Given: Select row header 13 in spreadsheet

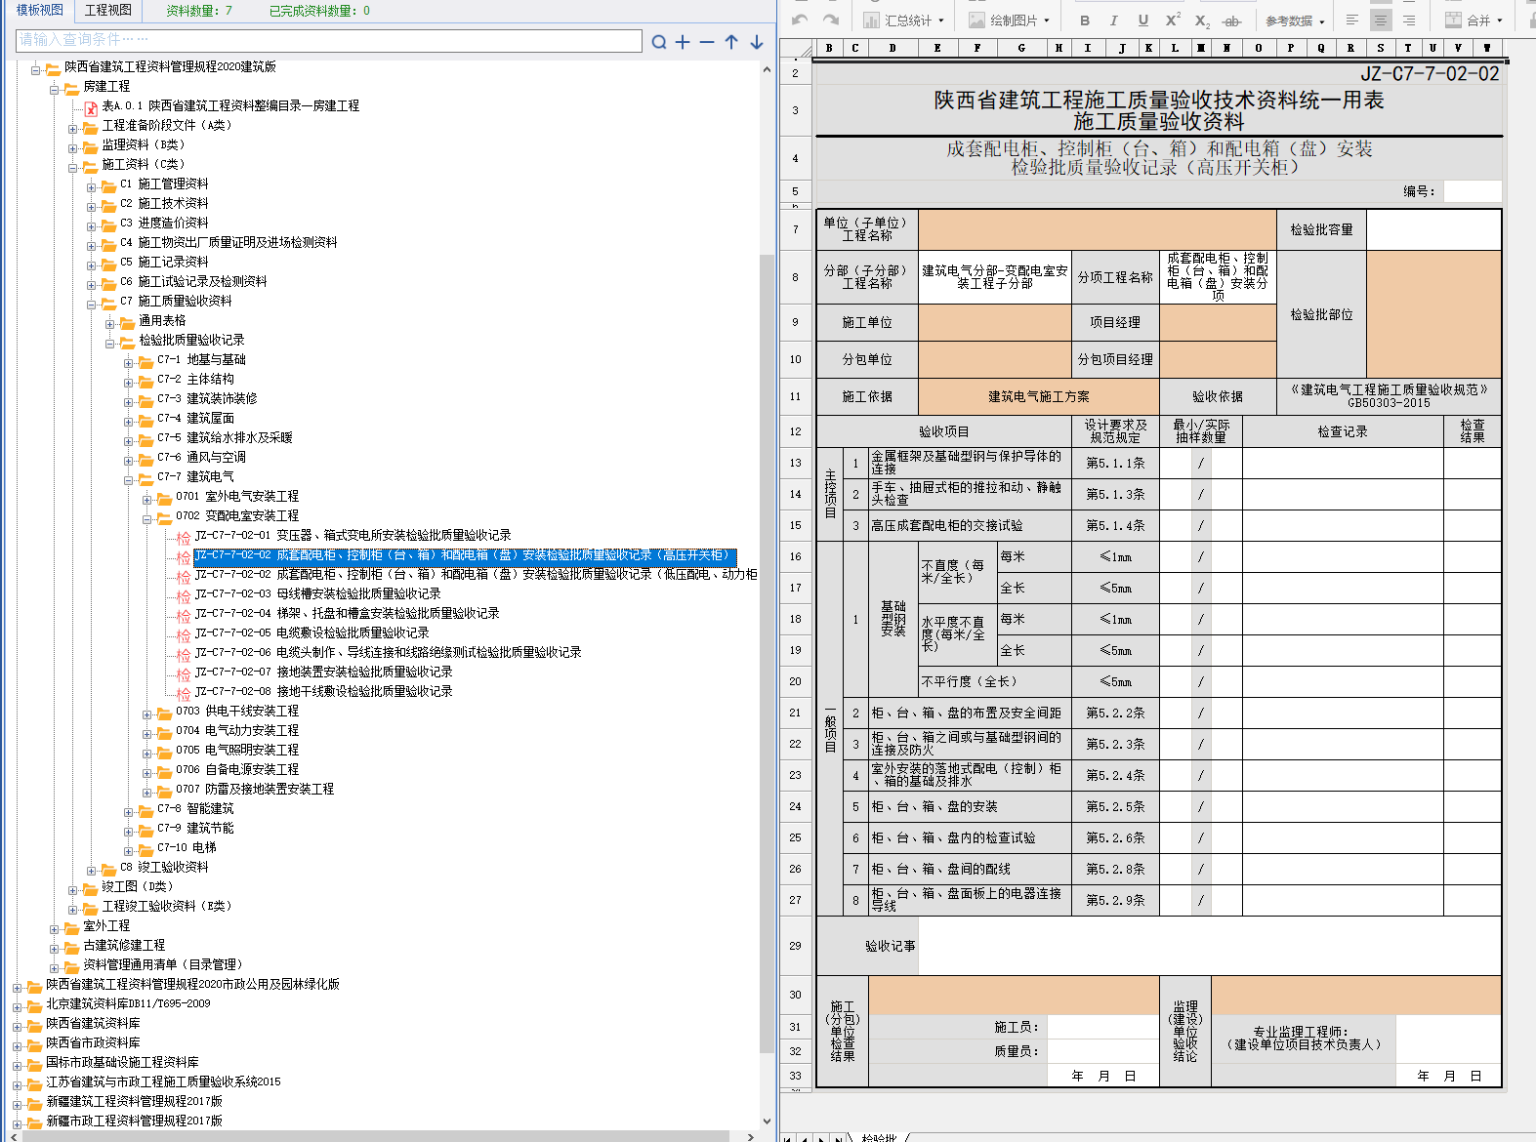Looking at the screenshot, I should [795, 463].
